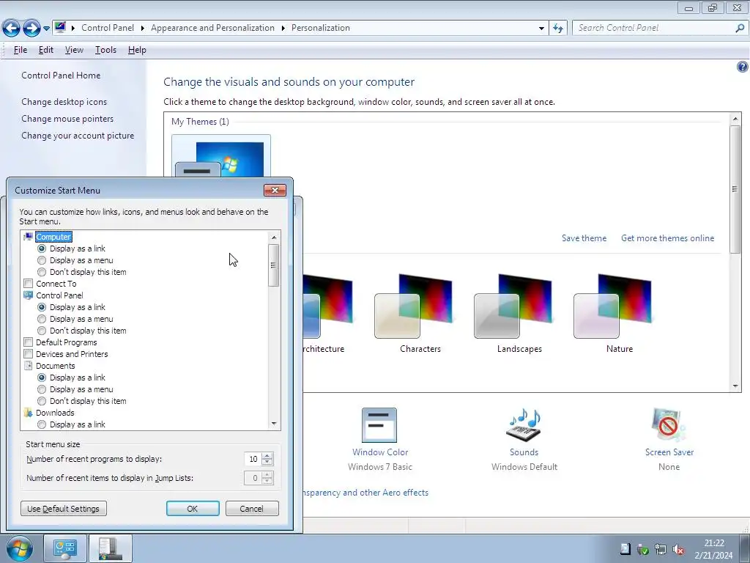Open Sounds settings icon
Viewport: 750px width, 563px height.
(524, 424)
